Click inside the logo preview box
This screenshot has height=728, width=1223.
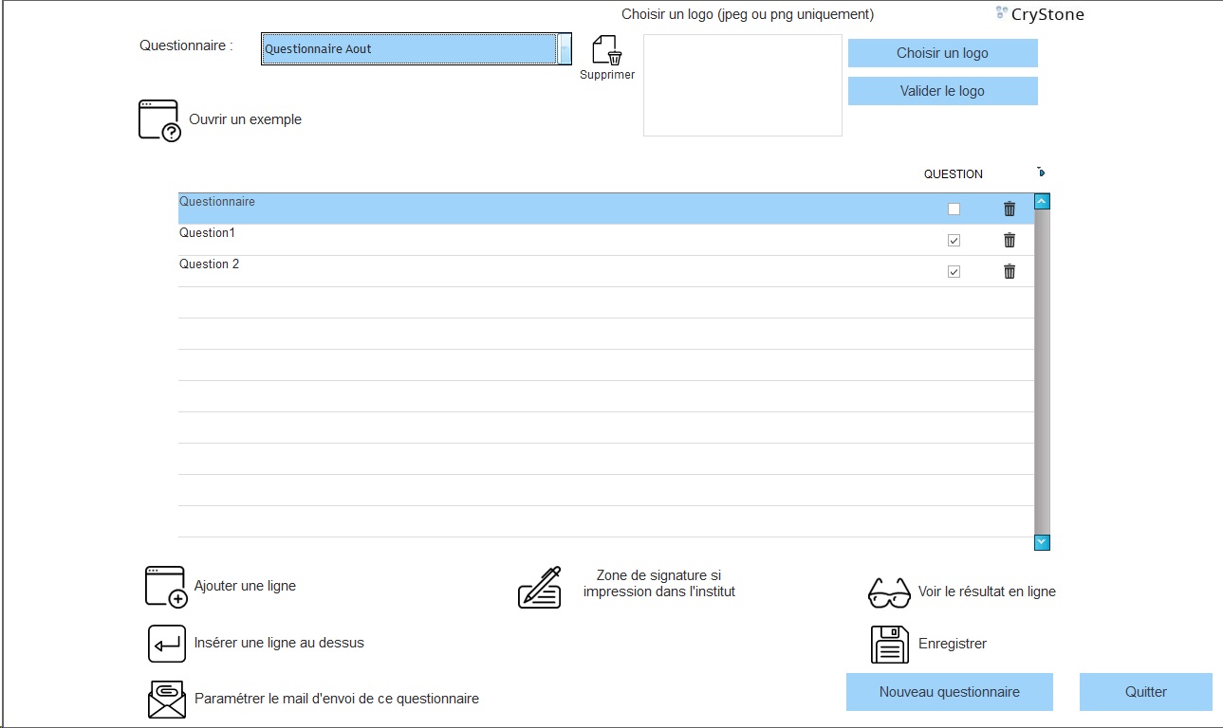point(742,84)
